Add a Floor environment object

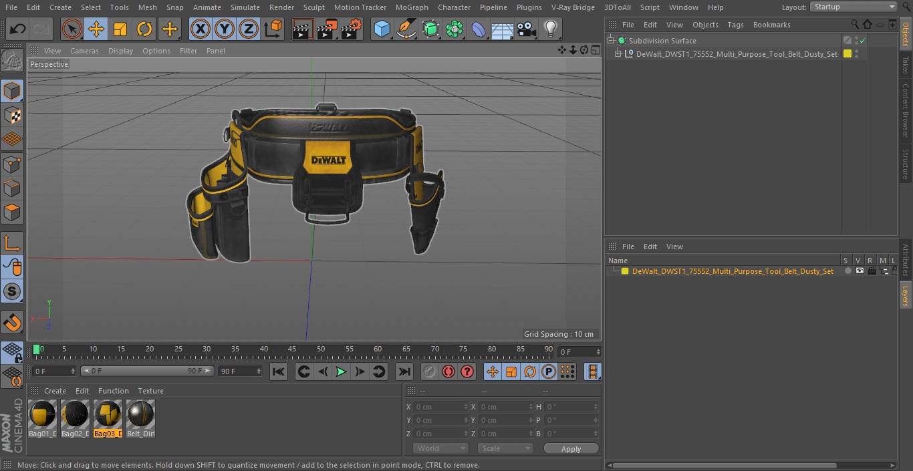click(x=503, y=29)
